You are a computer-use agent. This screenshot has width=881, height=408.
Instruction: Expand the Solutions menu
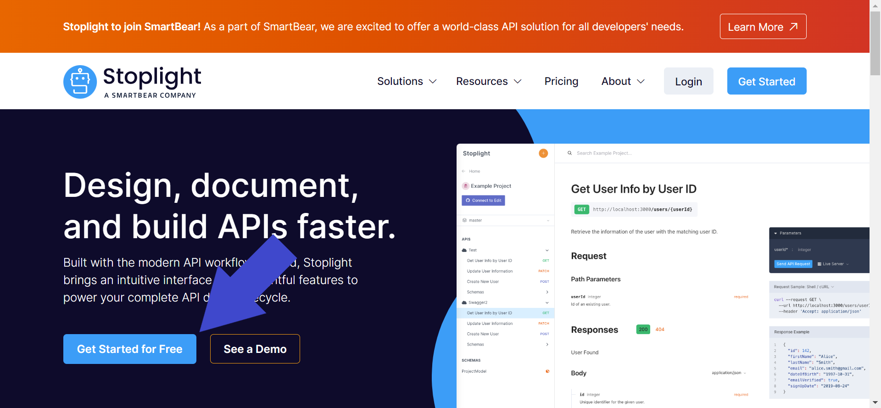click(407, 81)
